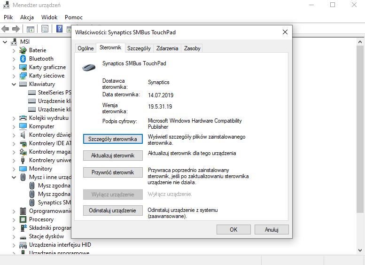Click the device tree scrollbar down arrow
Screen dimensions: 365x265
(x=360, y=250)
